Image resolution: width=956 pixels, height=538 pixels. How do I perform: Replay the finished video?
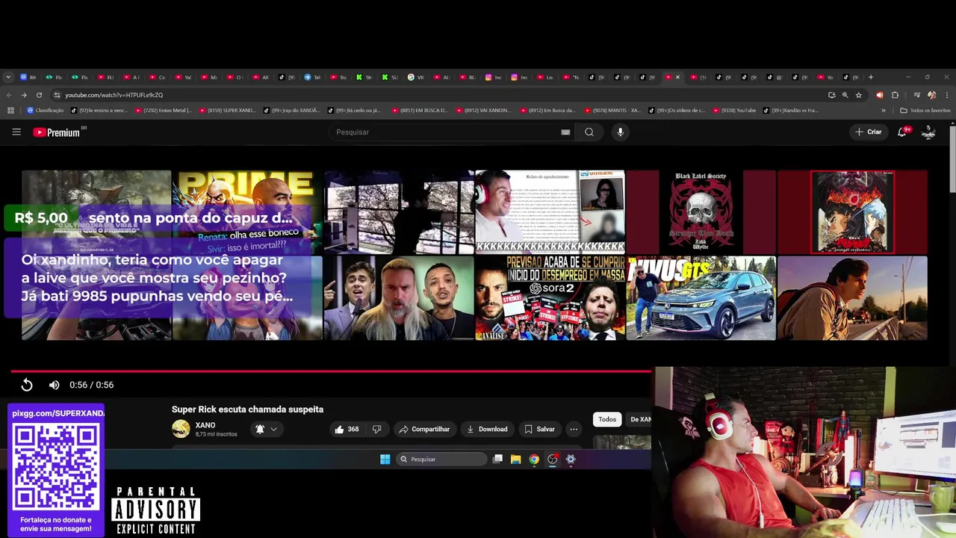(27, 385)
